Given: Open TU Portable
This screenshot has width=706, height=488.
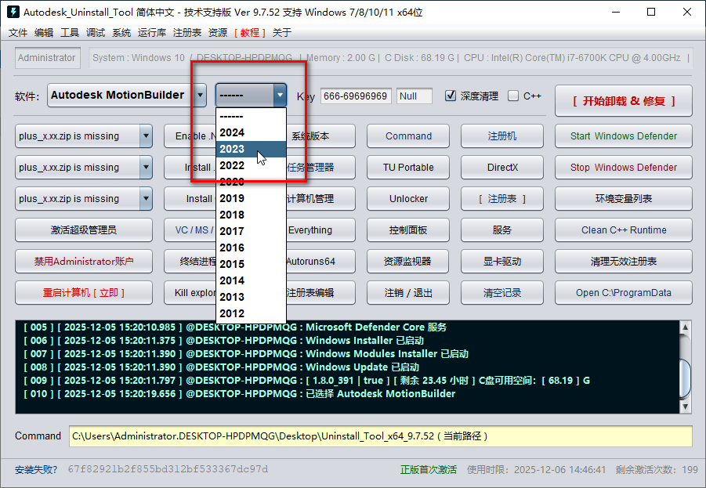Looking at the screenshot, I should coord(408,168).
